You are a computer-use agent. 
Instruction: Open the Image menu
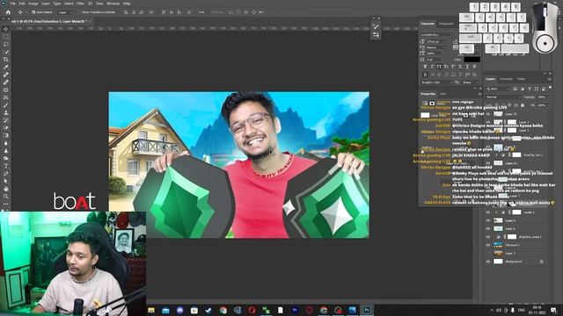[x=33, y=4]
